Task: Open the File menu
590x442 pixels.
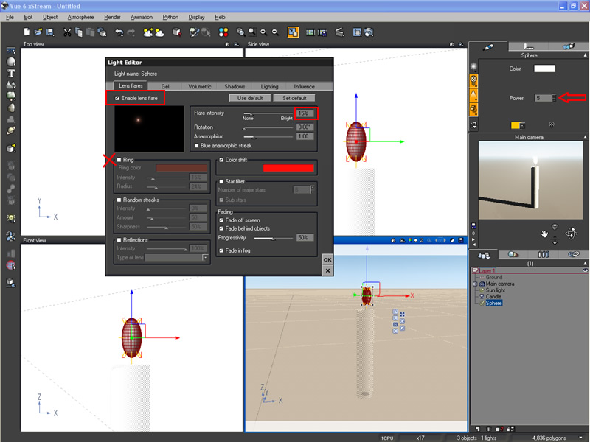Action: (x=10, y=17)
